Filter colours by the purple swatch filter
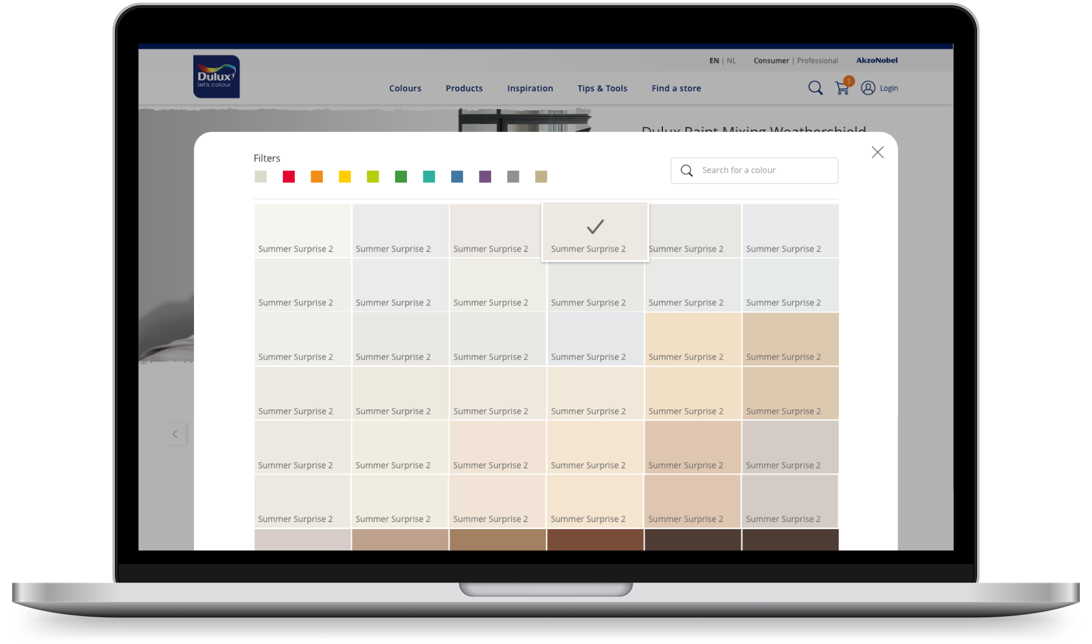Image resolution: width=1092 pixels, height=644 pixels. pyautogui.click(x=485, y=177)
